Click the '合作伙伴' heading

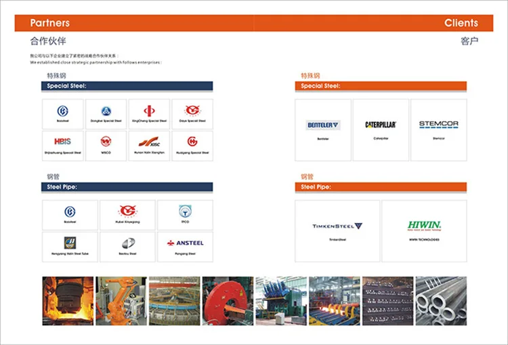(x=48, y=41)
